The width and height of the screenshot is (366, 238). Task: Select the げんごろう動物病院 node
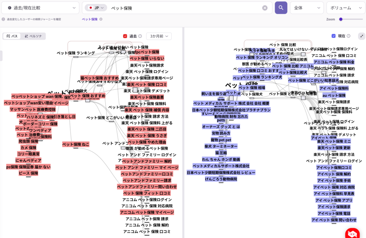[x=221, y=179]
